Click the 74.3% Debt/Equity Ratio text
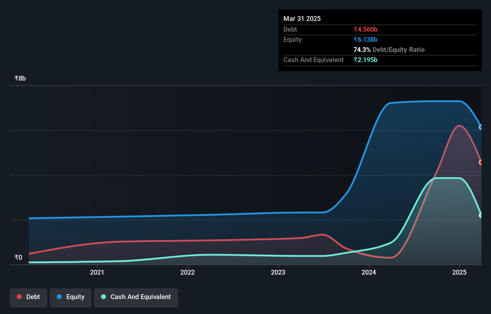Viewport: 491px width, 314px height. coord(389,50)
